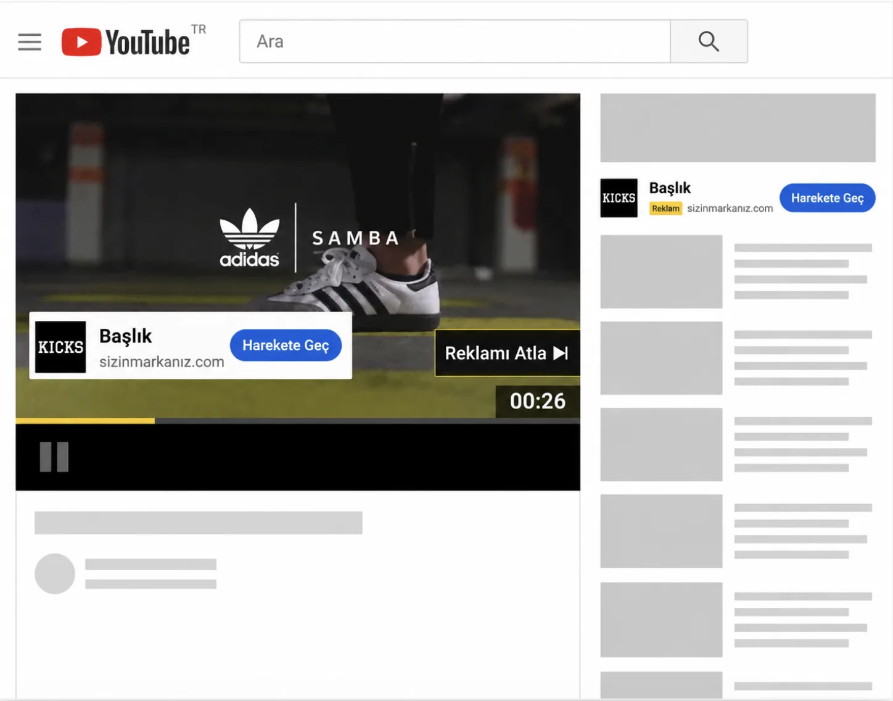The height and width of the screenshot is (701, 893).
Task: Visit sizinmarkanız.com link beside Reklam badge
Action: [730, 209]
